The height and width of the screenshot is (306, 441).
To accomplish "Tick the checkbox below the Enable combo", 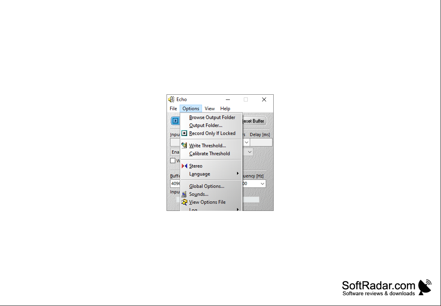I will pyautogui.click(x=172, y=160).
